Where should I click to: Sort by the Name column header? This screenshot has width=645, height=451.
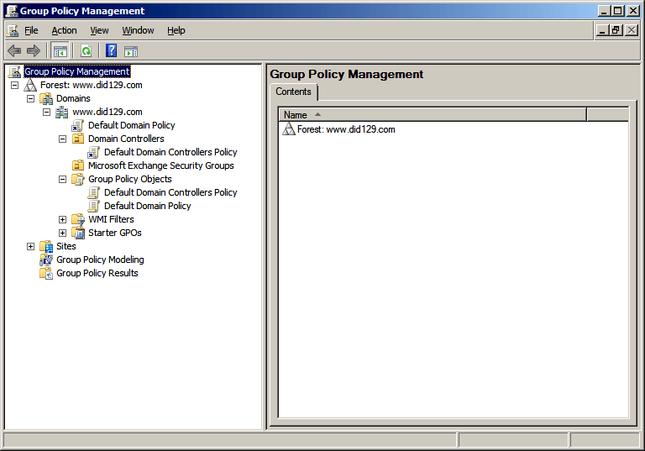(433, 115)
